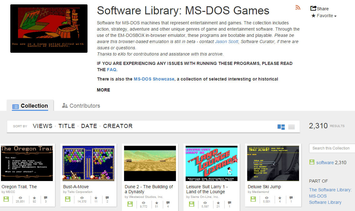This screenshot has width=355, height=211.
Task: Click Leisure Suit Larry reviews comment icon
Action: (x=230, y=203)
